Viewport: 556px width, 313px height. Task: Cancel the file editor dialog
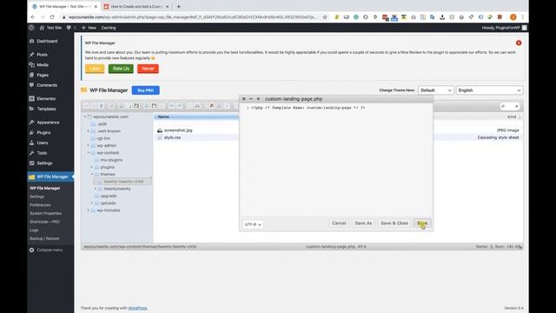[x=339, y=223]
